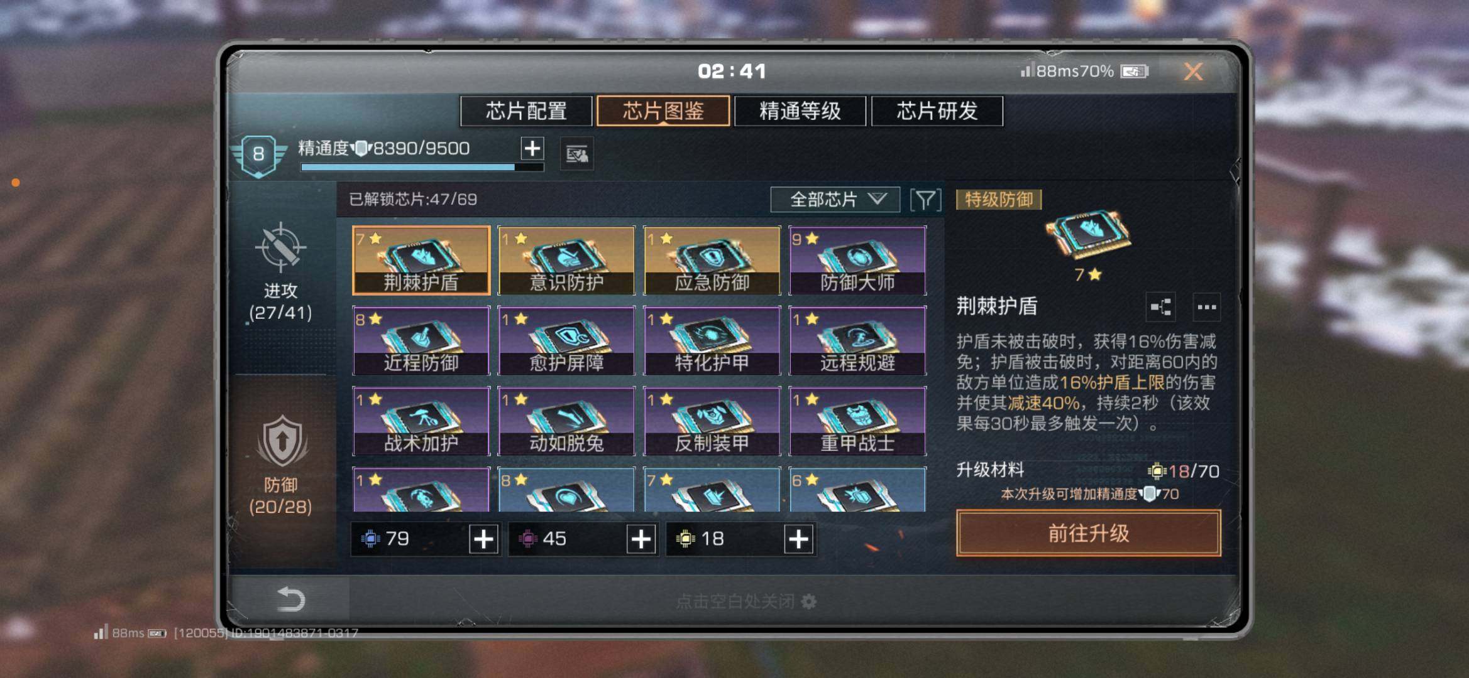The width and height of the screenshot is (1469, 678).
Task: Open the three-dots more options button
Action: (1206, 307)
